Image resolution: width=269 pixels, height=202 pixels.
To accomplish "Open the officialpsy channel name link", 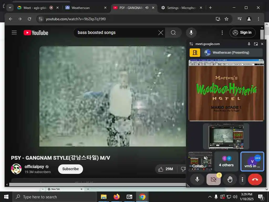I will coord(34,166).
